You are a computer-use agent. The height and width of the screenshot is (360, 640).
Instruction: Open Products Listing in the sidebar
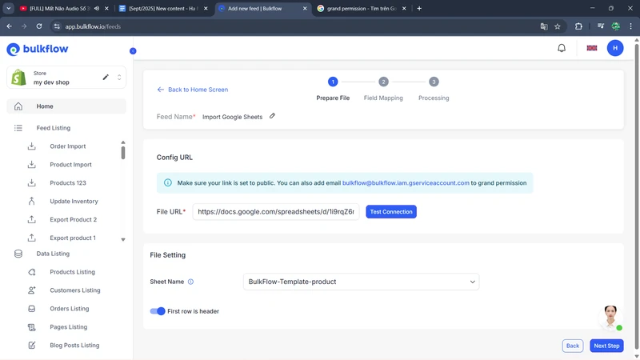tap(72, 272)
